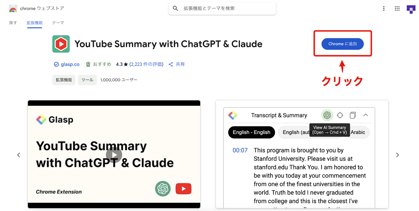This screenshot has width=419, height=211.
Task: Click the ChatGPT View AI Summary icon
Action: (327, 115)
